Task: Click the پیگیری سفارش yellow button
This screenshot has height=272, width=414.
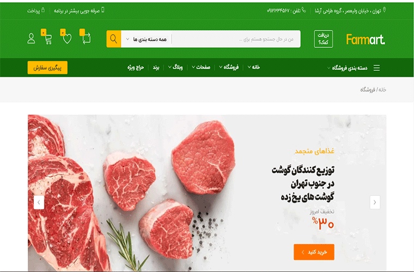Action: click(47, 68)
